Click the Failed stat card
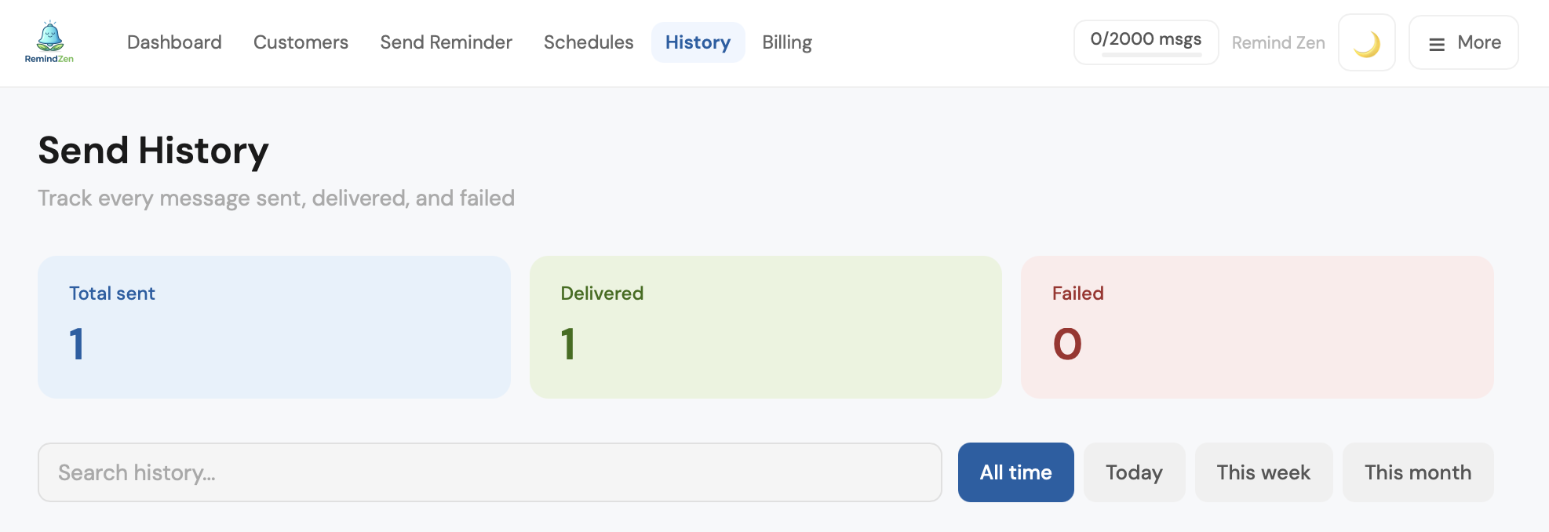This screenshot has height=532, width=1549. coord(1256,326)
